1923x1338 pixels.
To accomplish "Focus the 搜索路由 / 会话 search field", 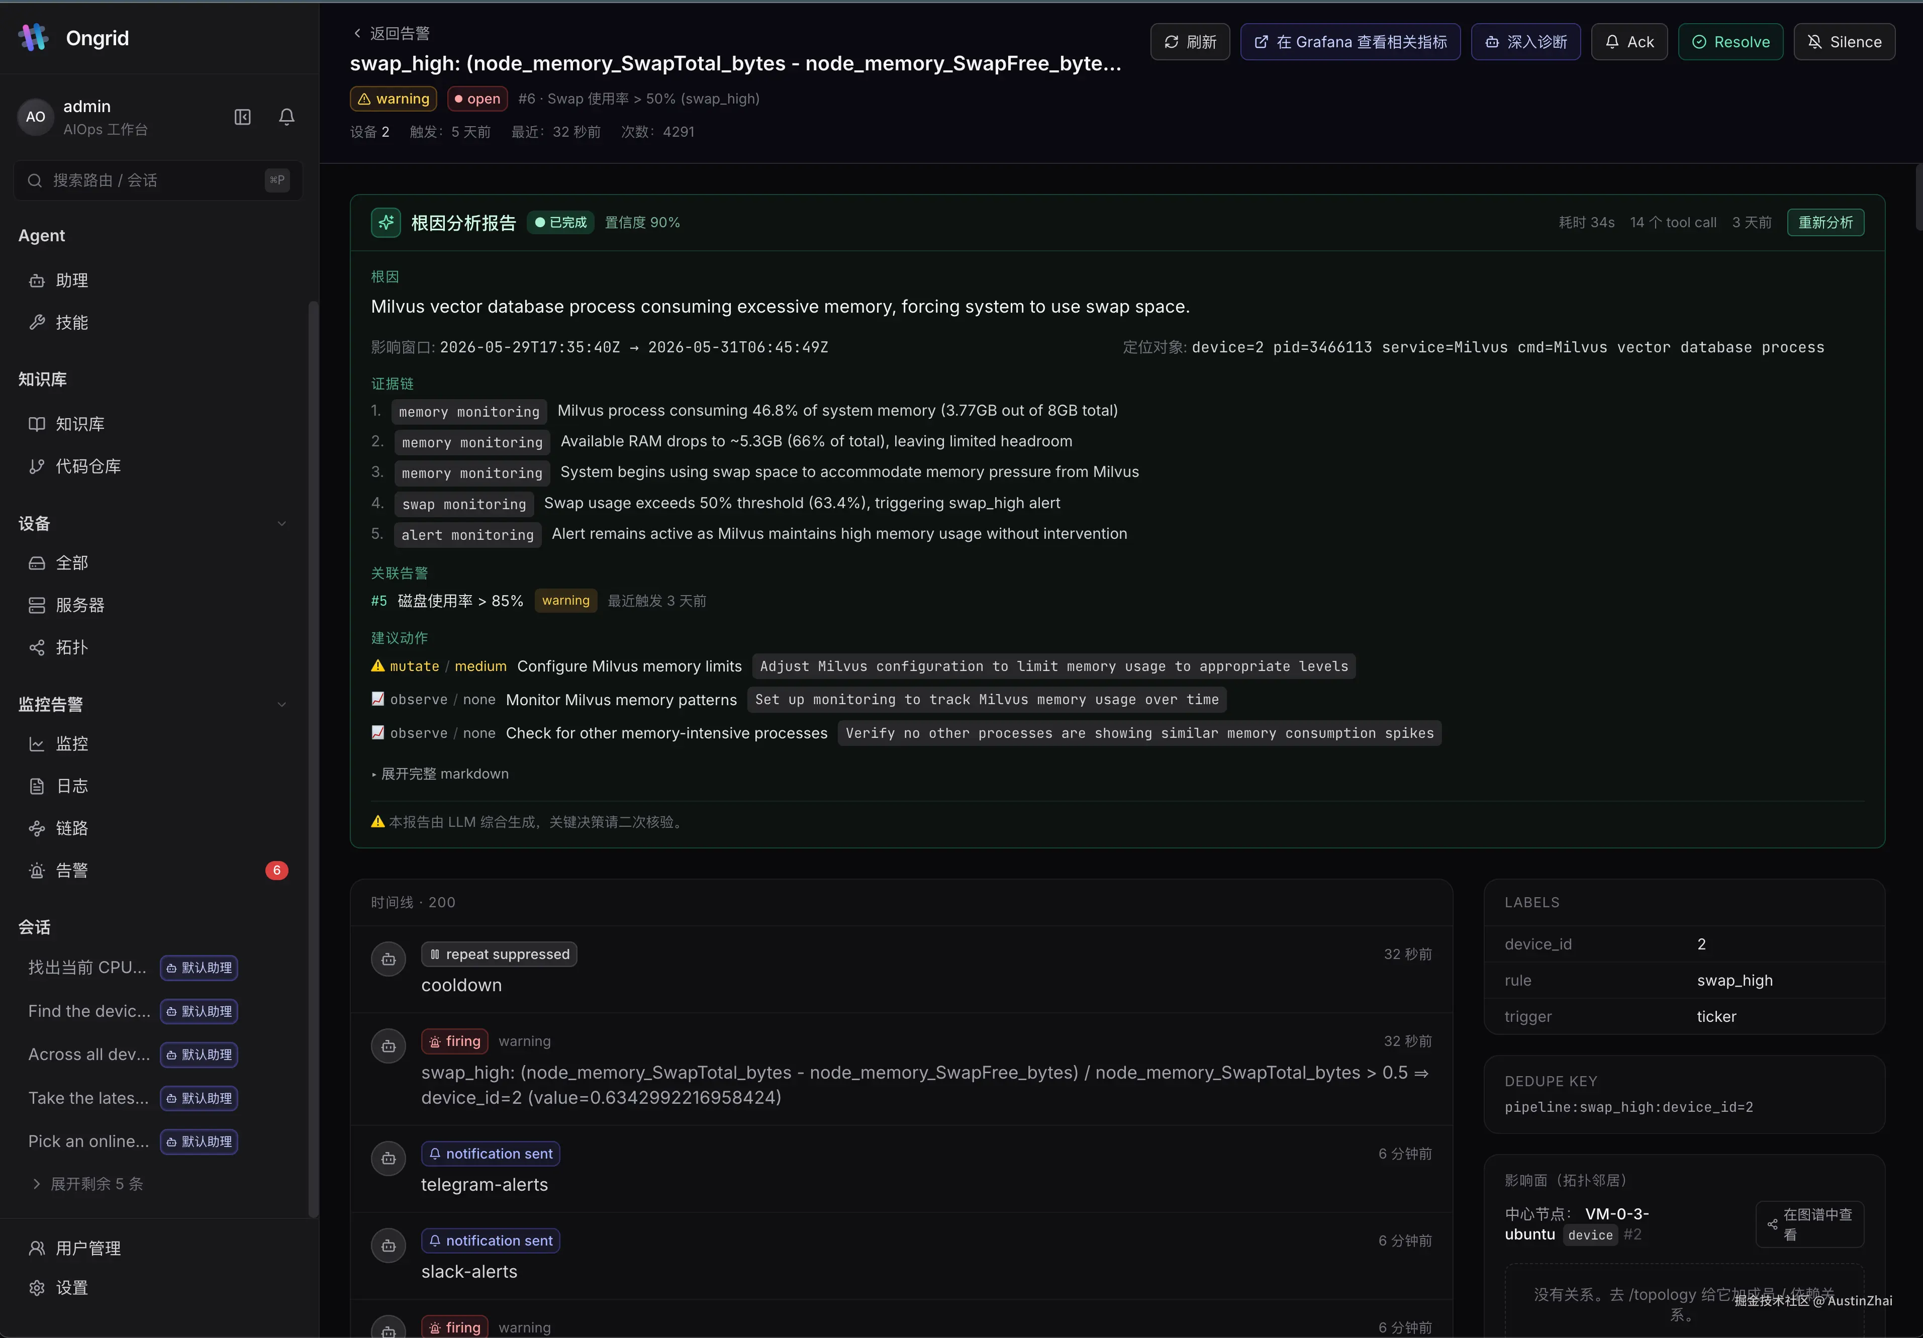I will click(157, 180).
